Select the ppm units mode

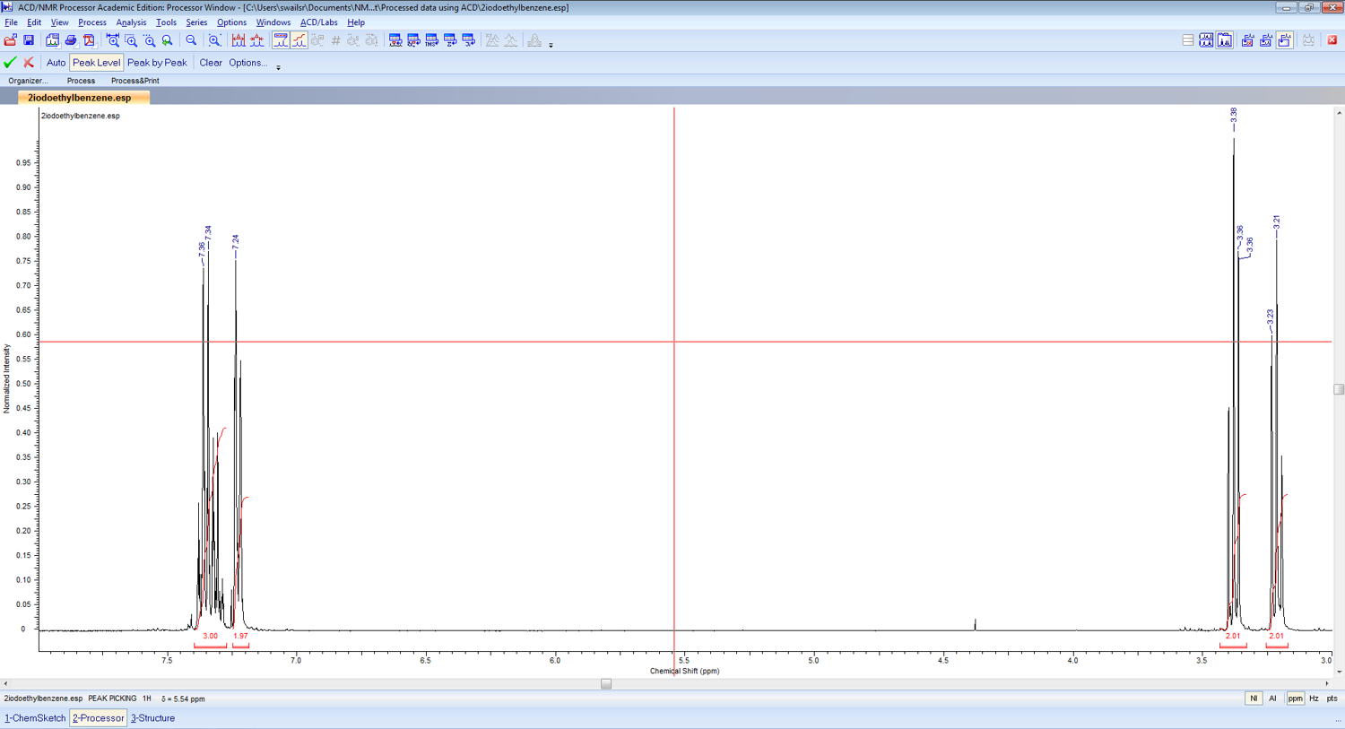click(1295, 699)
